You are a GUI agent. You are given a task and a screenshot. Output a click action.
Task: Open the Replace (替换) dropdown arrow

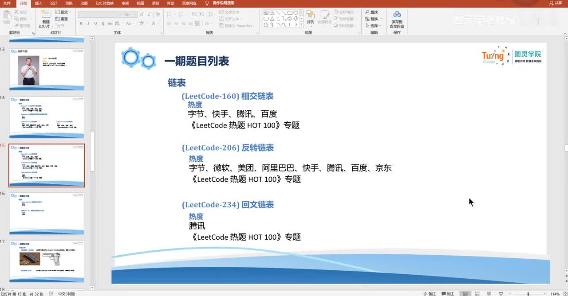pos(382,19)
